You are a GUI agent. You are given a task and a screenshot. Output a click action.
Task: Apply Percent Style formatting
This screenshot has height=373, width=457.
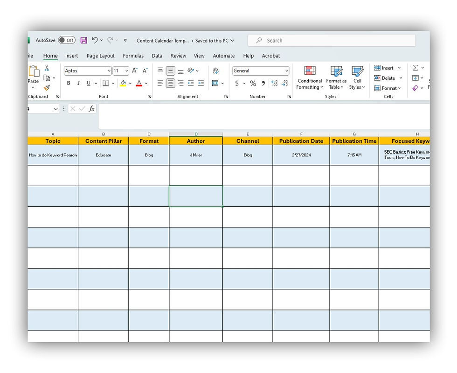pyautogui.click(x=253, y=83)
